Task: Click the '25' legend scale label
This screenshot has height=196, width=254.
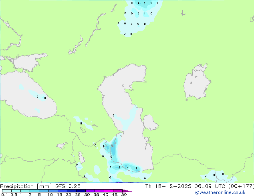Action: [x=78, y=194]
